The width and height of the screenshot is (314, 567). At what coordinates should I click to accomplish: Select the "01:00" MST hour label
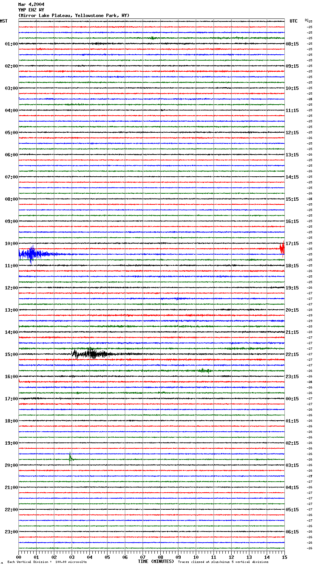(x=11, y=44)
